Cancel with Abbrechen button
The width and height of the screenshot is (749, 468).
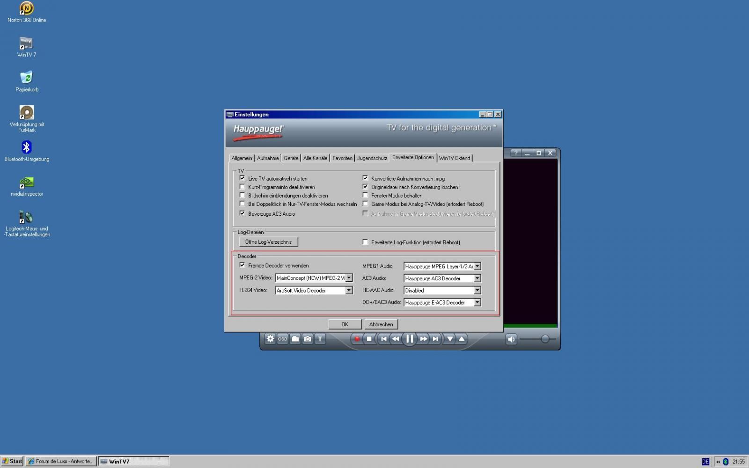381,324
